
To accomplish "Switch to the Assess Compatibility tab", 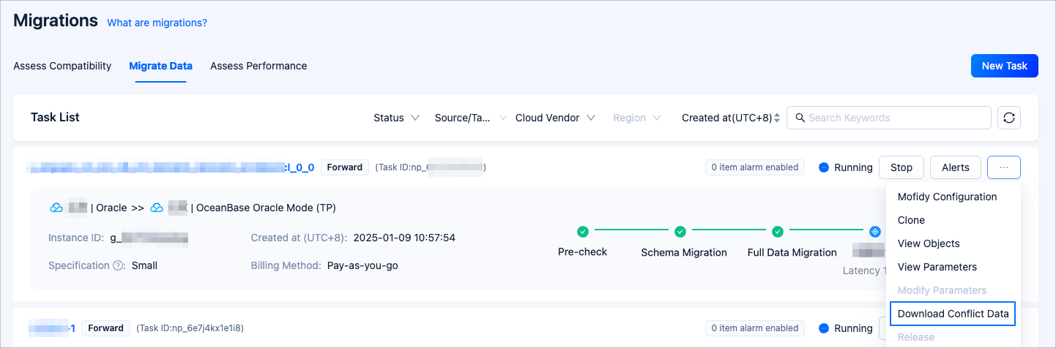I will 62,66.
